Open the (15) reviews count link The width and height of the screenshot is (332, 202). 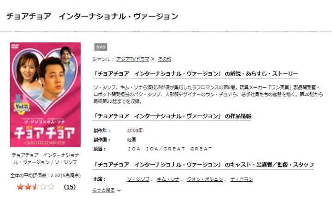[x=70, y=187]
